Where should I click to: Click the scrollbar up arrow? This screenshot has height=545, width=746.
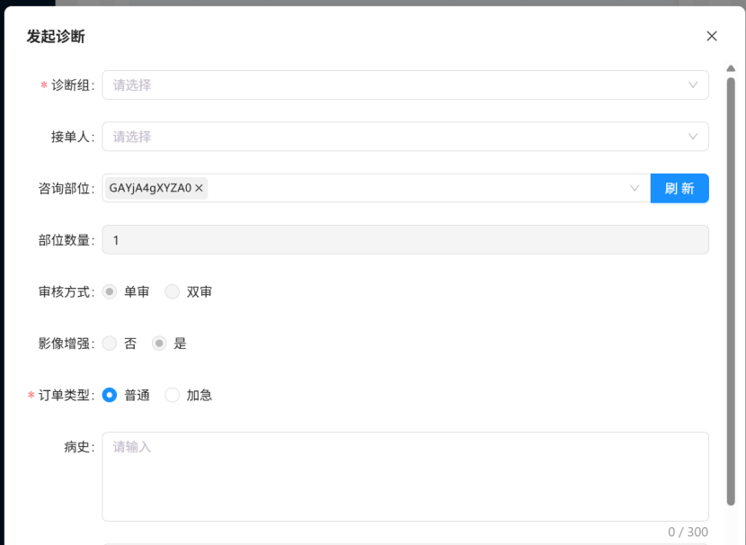pyautogui.click(x=731, y=70)
